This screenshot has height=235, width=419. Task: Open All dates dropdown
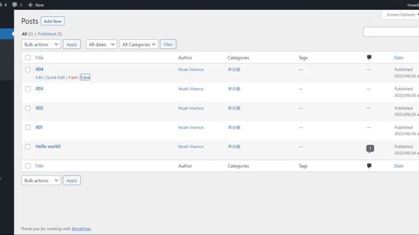click(x=101, y=44)
